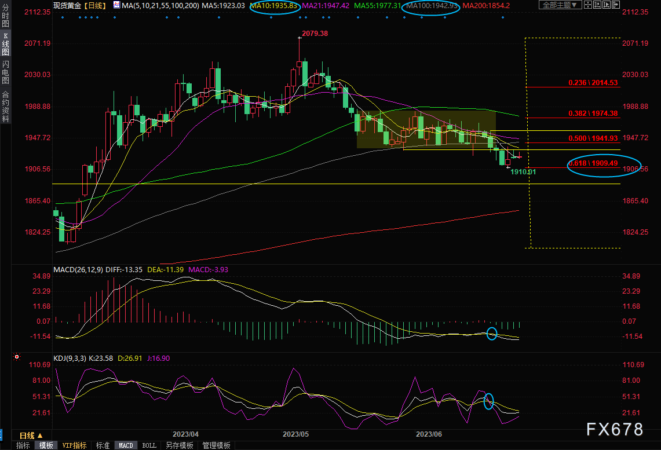This screenshot has width=661, height=450.
Task: Click the 管理模板 button
Action: 216,445
